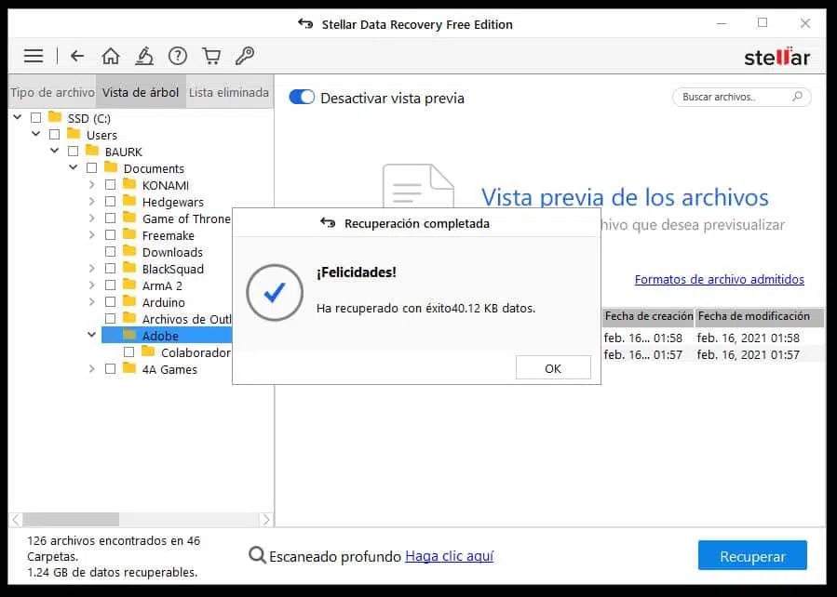Click the Archivos de Outlook folder icon
The image size is (837, 597).
[129, 318]
